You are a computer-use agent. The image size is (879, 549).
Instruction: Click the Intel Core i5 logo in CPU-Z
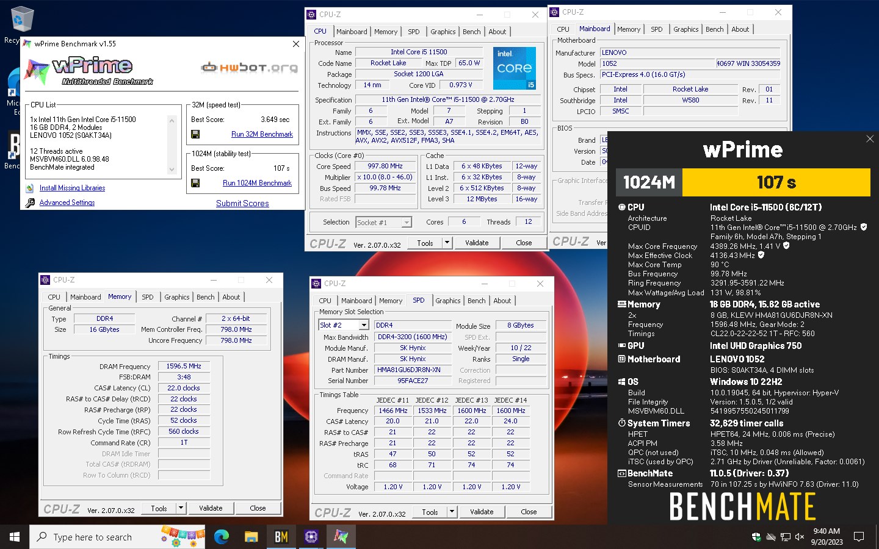coord(514,68)
